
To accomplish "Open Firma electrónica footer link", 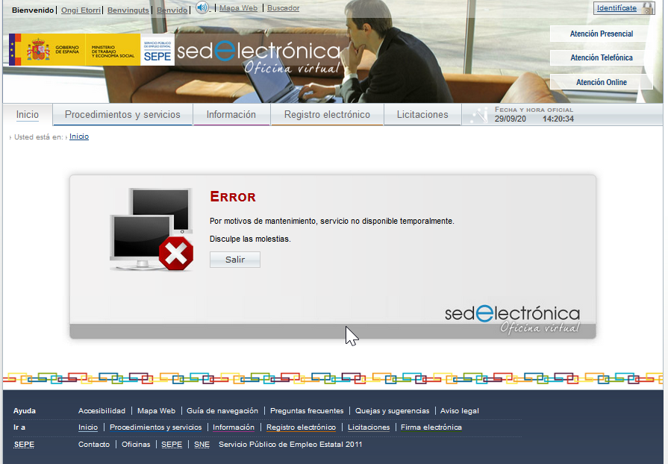I will (431, 427).
